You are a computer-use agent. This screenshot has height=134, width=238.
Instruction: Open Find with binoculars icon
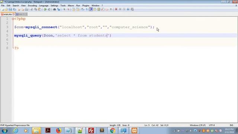[54, 9]
